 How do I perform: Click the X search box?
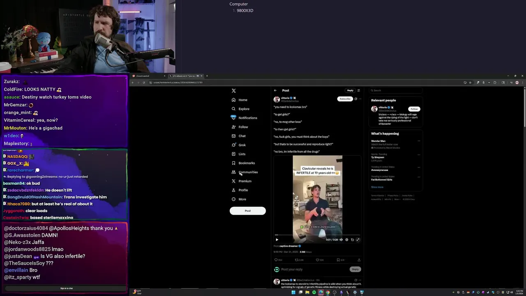click(x=396, y=90)
